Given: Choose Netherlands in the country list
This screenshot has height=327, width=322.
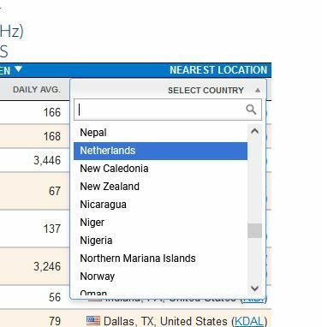Looking at the screenshot, I should click(160, 151).
